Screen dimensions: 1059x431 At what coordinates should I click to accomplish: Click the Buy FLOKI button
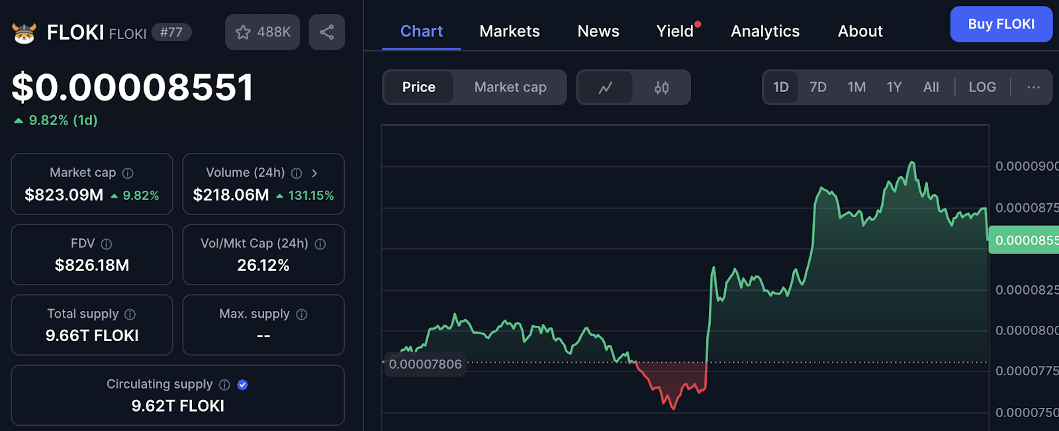(1001, 24)
